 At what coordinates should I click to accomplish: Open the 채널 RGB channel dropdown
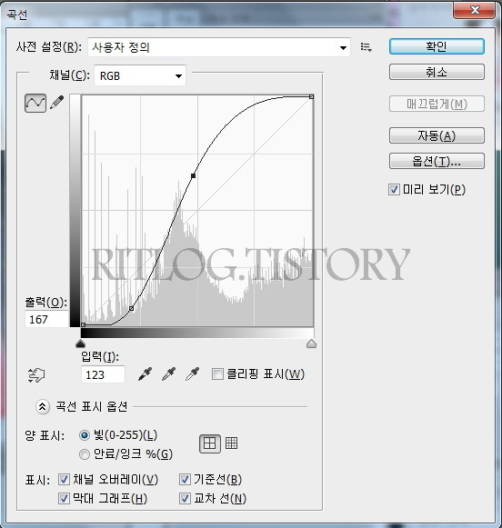[140, 75]
